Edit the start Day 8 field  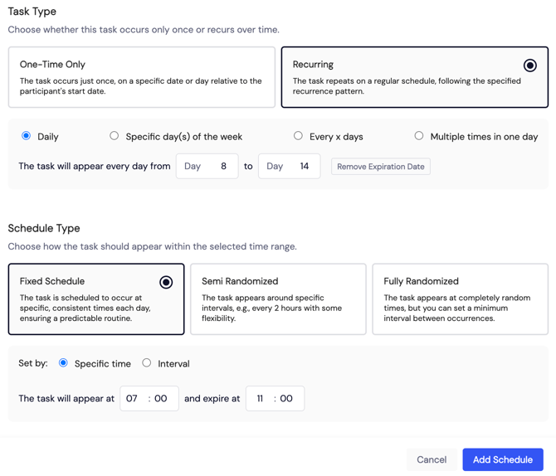coord(207,166)
